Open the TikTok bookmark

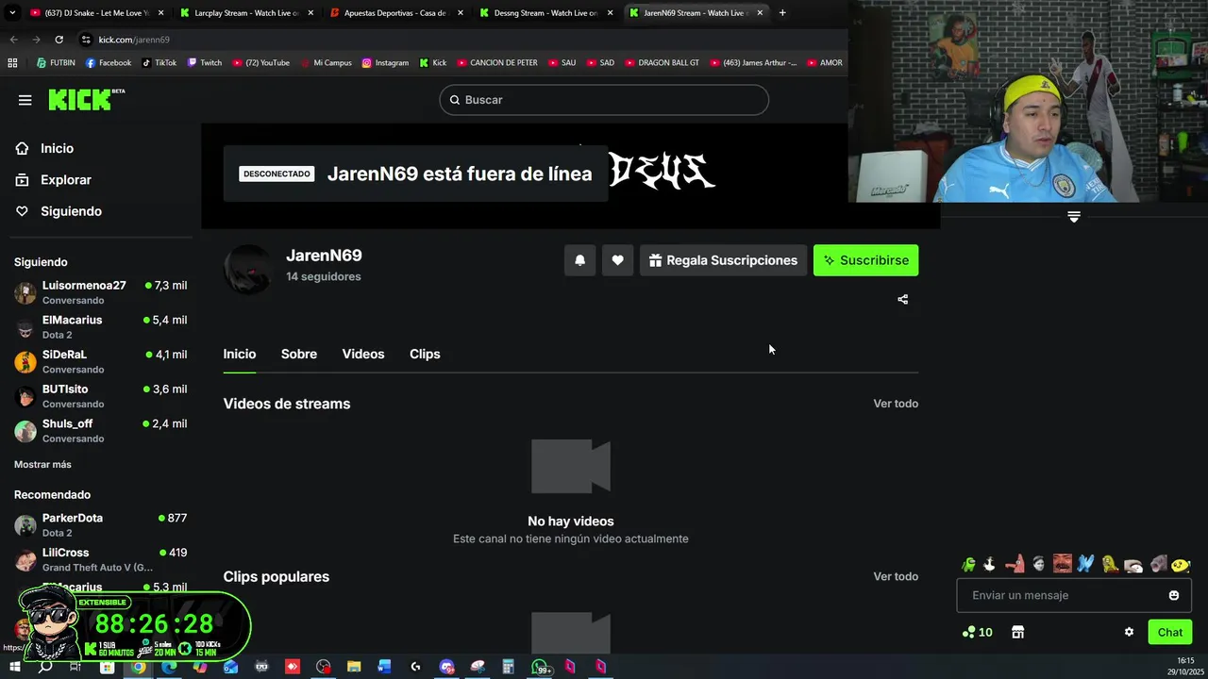(x=159, y=63)
